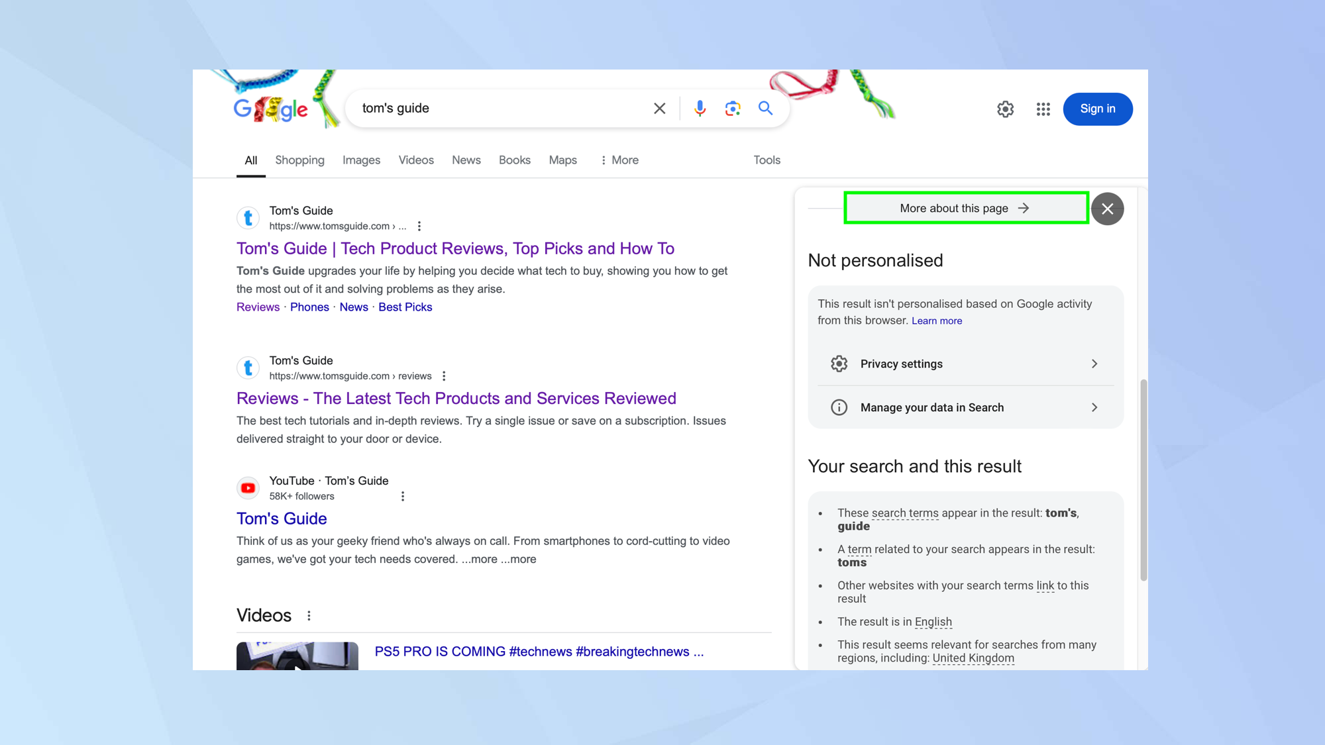Play the PS5 Pro video thumbnail
Image resolution: width=1325 pixels, height=745 pixels.
tap(297, 656)
